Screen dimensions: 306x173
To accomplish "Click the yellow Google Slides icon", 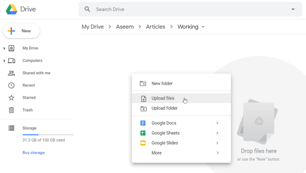I will pos(143,143).
